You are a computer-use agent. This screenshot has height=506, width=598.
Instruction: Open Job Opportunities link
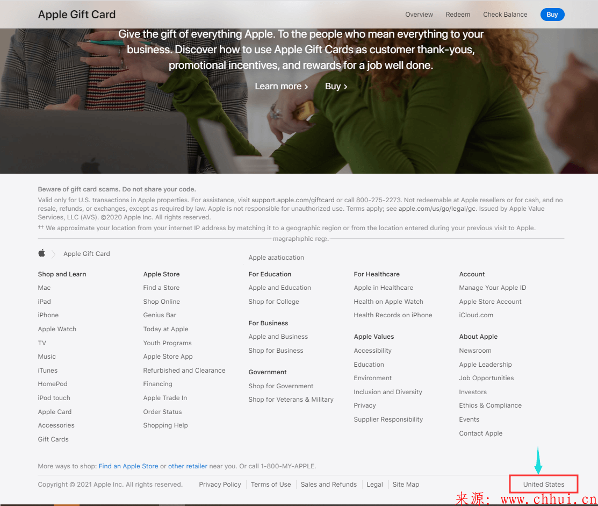[x=486, y=378]
